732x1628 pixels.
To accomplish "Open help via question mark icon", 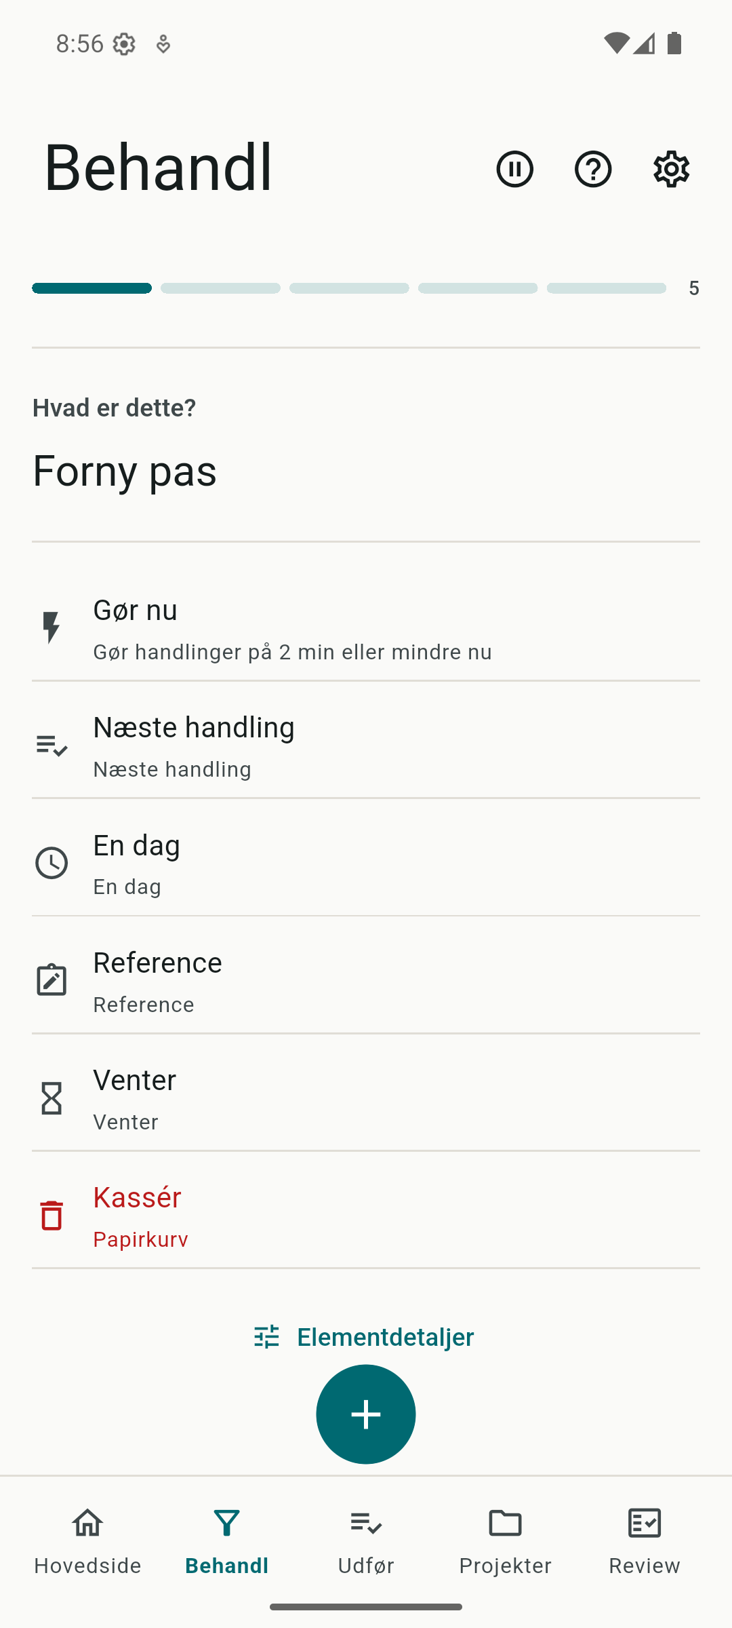I will [593, 169].
